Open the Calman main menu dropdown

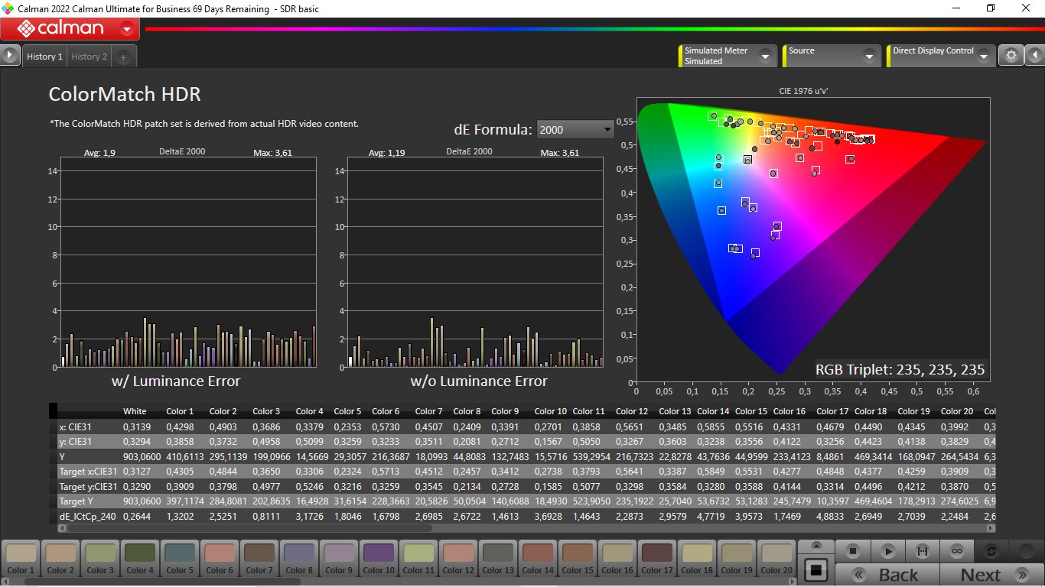(127, 30)
